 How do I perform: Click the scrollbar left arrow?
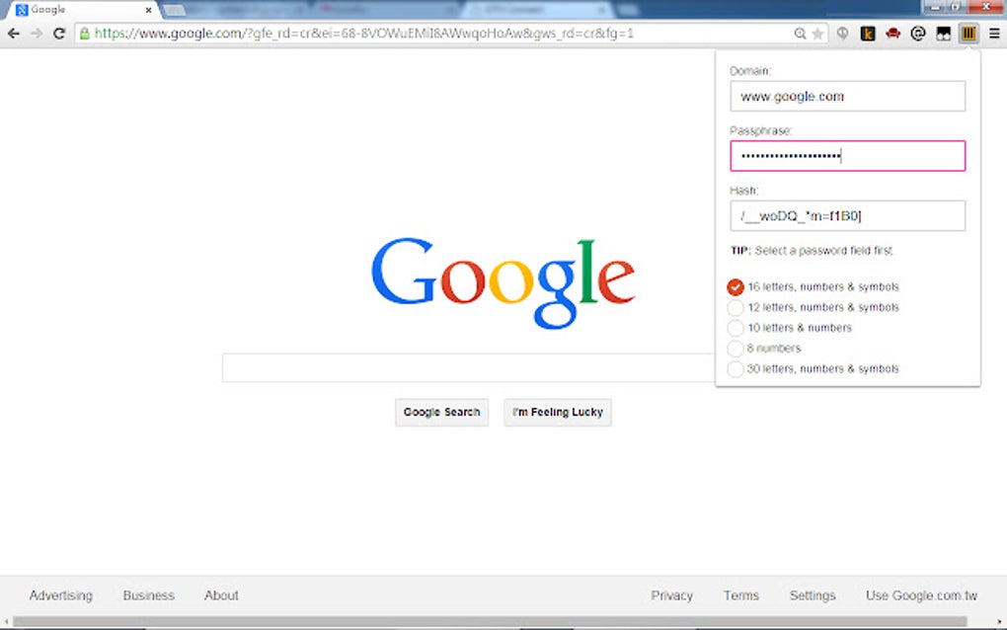point(6,622)
